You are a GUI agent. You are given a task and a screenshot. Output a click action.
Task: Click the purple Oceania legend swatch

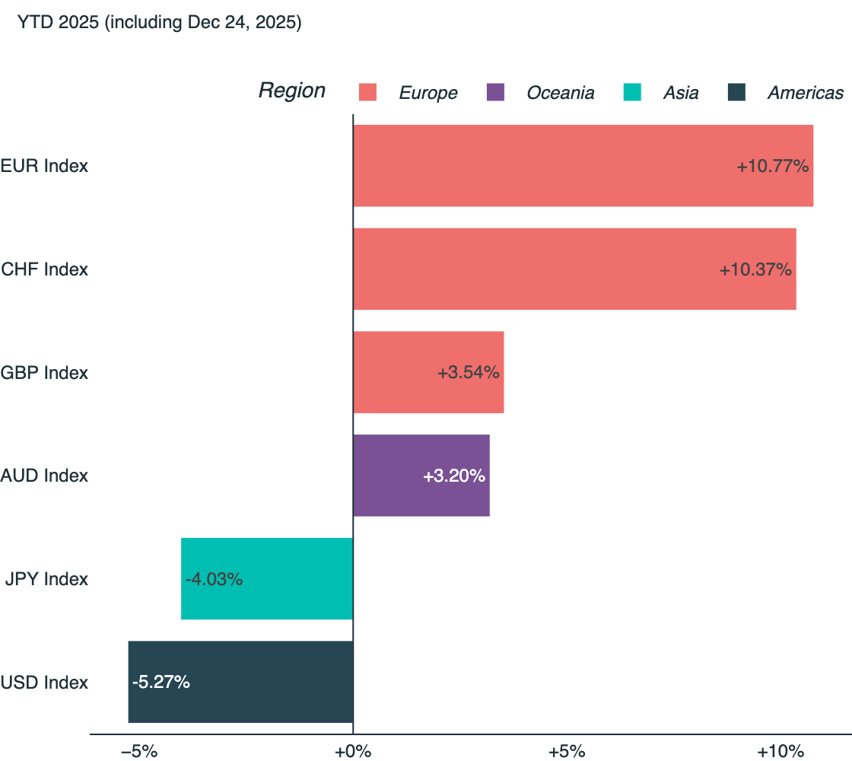coord(495,93)
